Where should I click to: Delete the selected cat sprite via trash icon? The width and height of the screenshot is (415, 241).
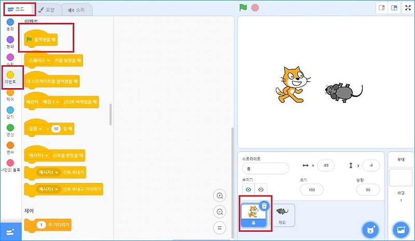tap(264, 206)
